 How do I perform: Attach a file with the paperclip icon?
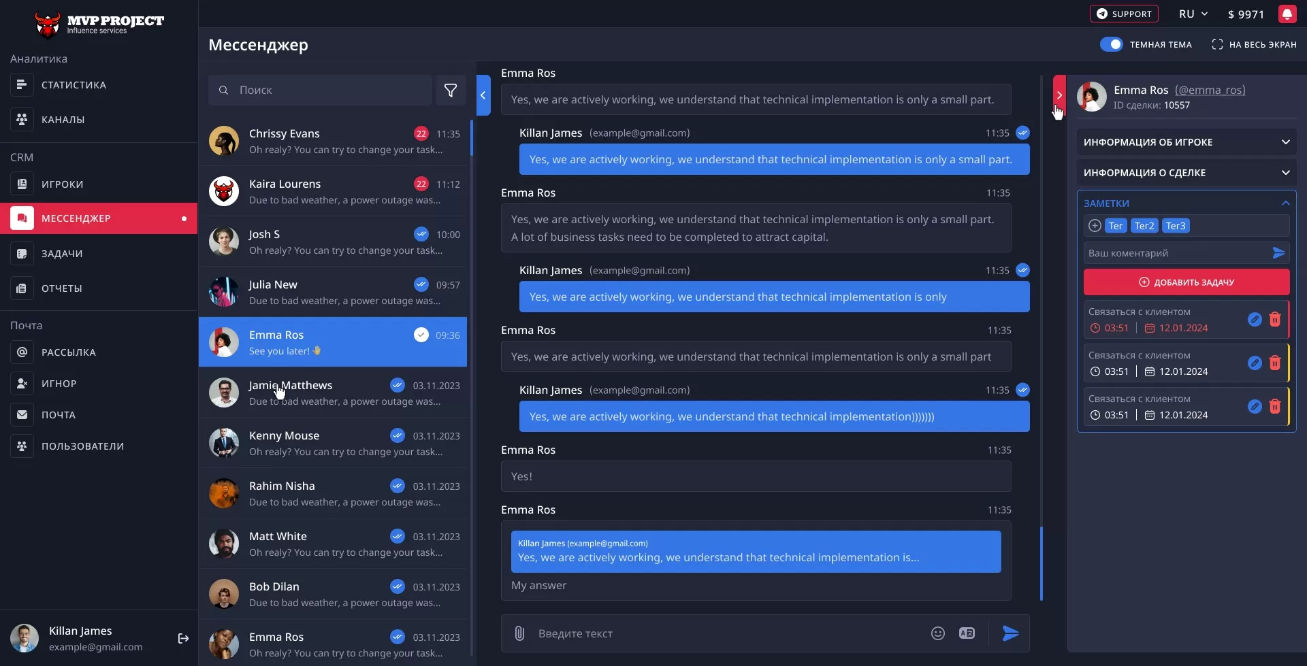(519, 633)
